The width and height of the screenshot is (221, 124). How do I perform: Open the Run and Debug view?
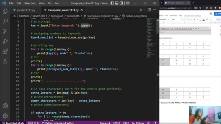(5, 41)
